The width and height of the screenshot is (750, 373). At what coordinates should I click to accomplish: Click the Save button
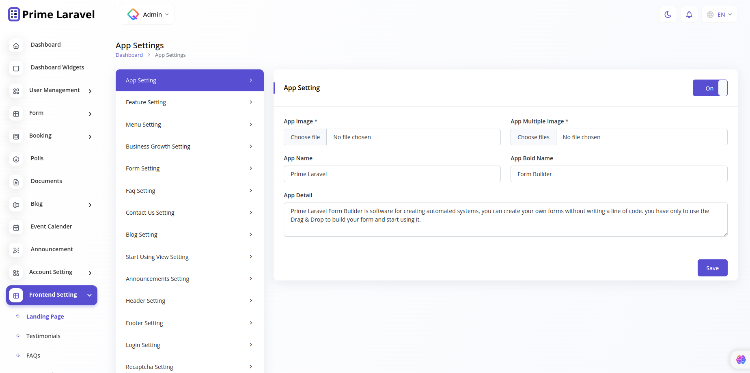coord(712,268)
